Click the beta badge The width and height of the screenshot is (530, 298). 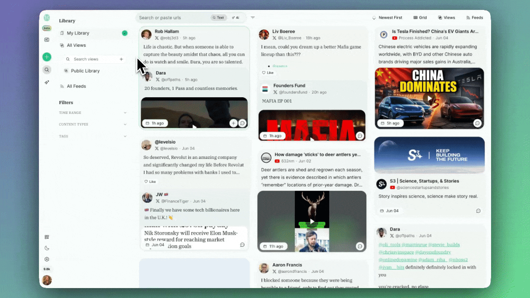pos(47,28)
